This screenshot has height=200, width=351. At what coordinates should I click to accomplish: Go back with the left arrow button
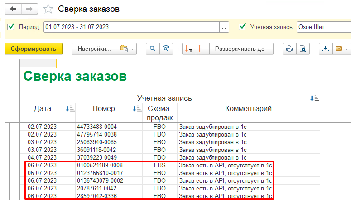point(13,9)
